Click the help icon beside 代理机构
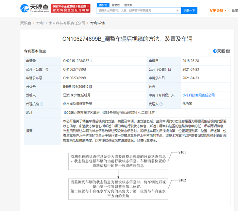 coord(42,104)
